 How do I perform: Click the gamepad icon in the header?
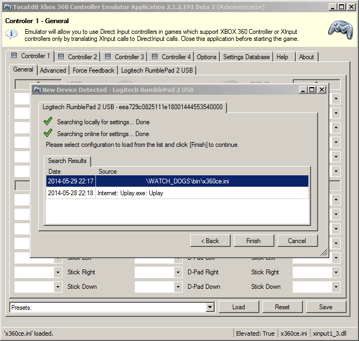tap(341, 30)
